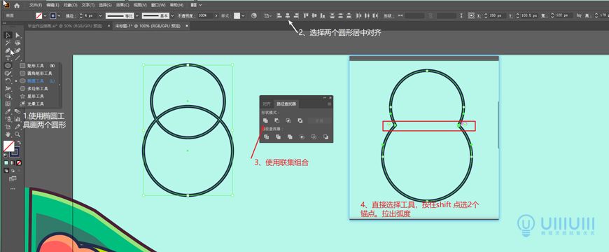This screenshot has width=609, height=252.
Task: Select the Type tool
Action: tap(8, 58)
